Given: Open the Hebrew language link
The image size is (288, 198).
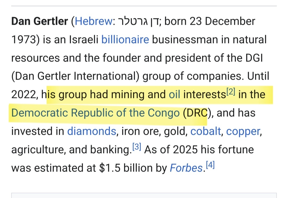Looking at the screenshot, I should click(x=93, y=21).
